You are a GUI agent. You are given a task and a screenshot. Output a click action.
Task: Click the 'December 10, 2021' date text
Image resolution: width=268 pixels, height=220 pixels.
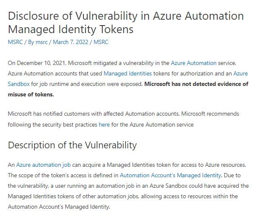[x=41, y=63]
